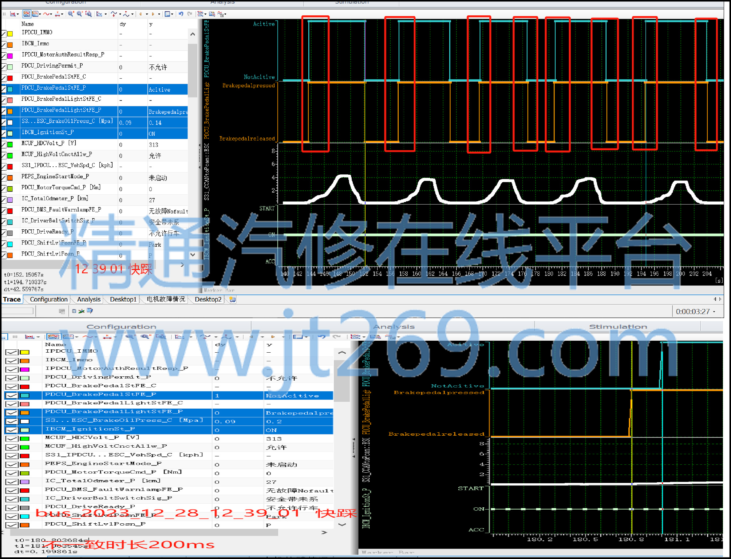The width and height of the screenshot is (731, 559).
Task: Zoom out the top graph
Action: [71, 14]
